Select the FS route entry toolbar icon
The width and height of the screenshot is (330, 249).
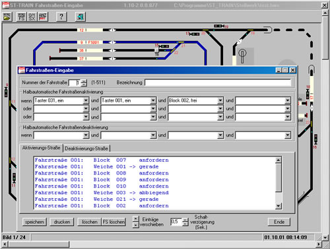pyautogui.click(x=21, y=17)
